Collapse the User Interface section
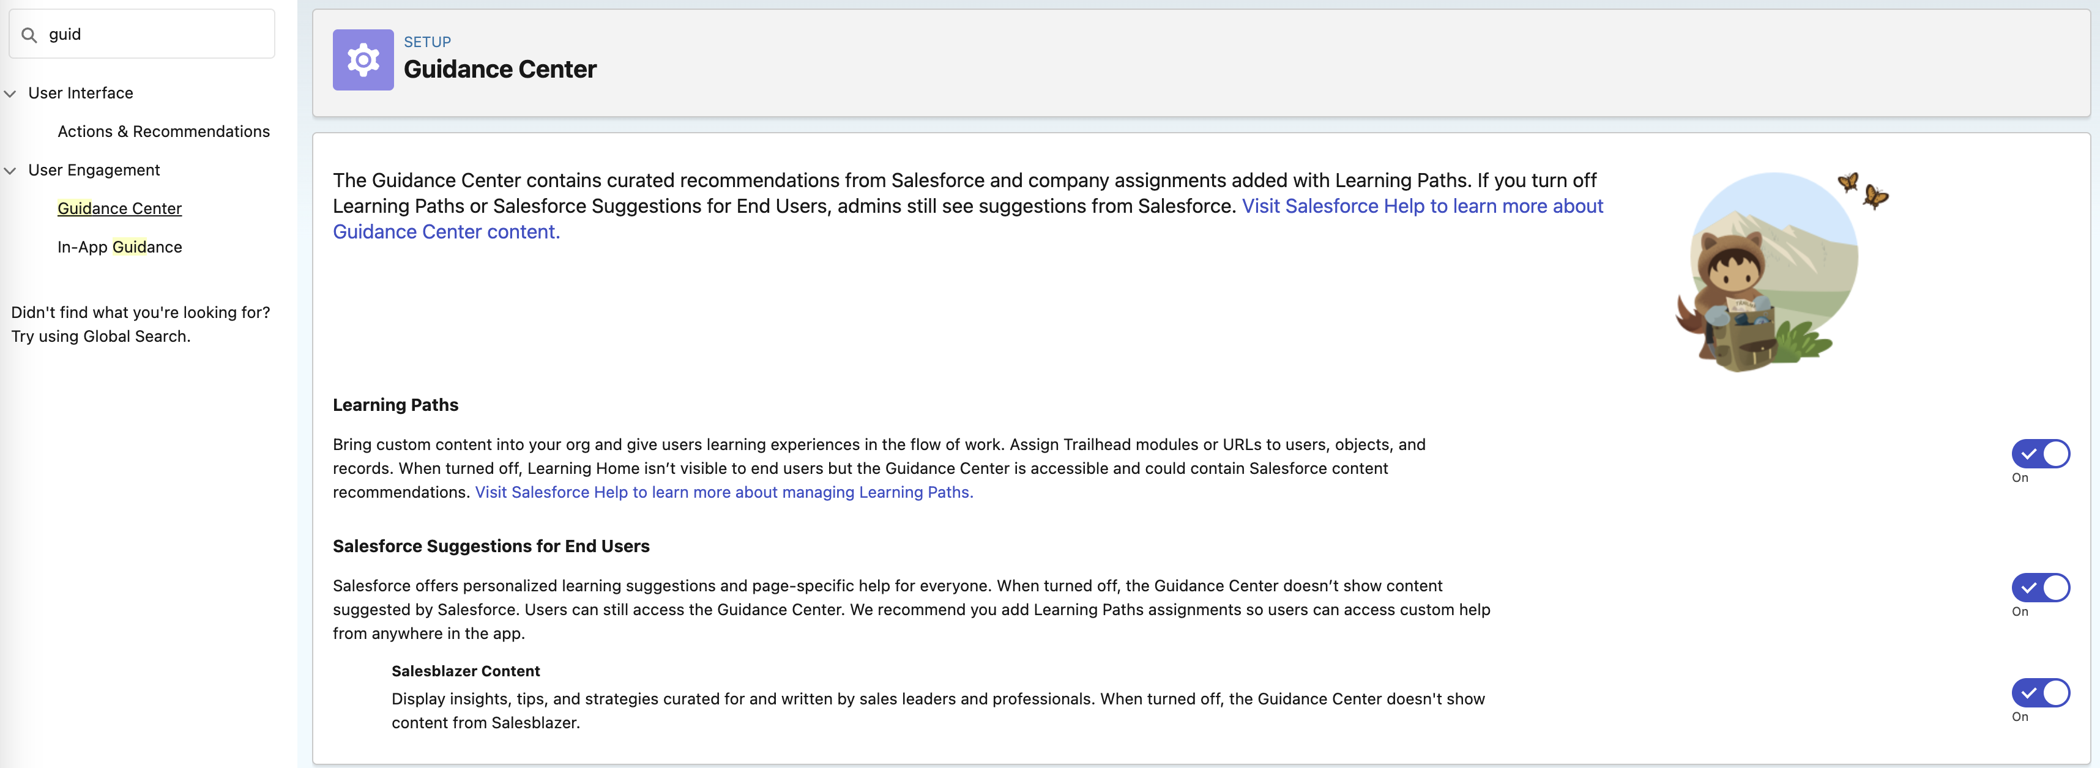Image resolution: width=2100 pixels, height=768 pixels. [x=10, y=94]
